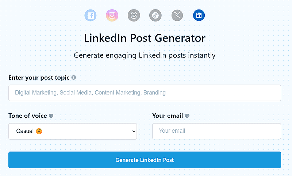
Task: Open the Threads generator icon
Action: 134,15
